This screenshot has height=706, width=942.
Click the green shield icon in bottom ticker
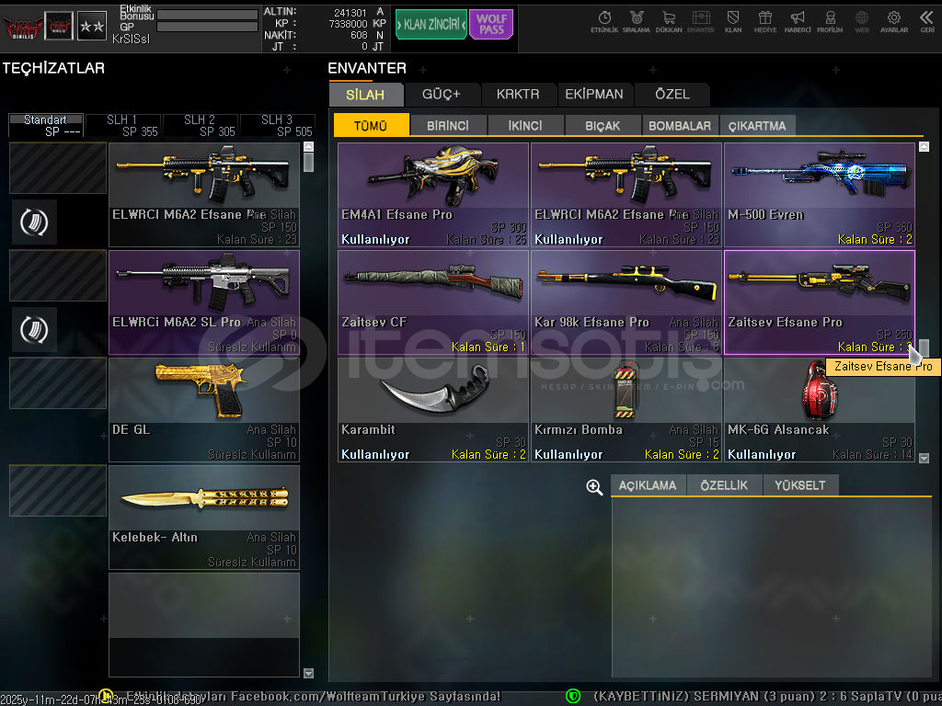pos(573,696)
